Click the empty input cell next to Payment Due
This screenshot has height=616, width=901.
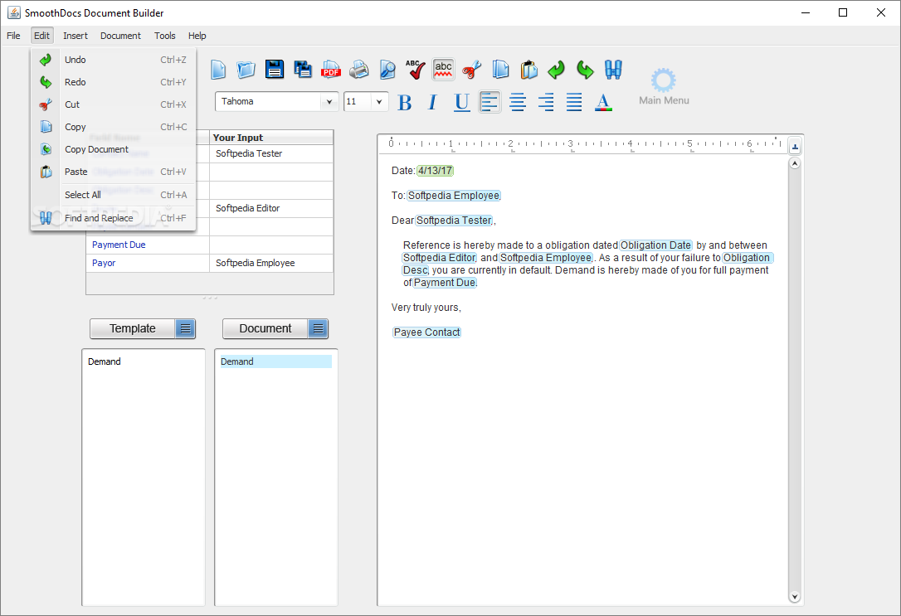pos(271,245)
